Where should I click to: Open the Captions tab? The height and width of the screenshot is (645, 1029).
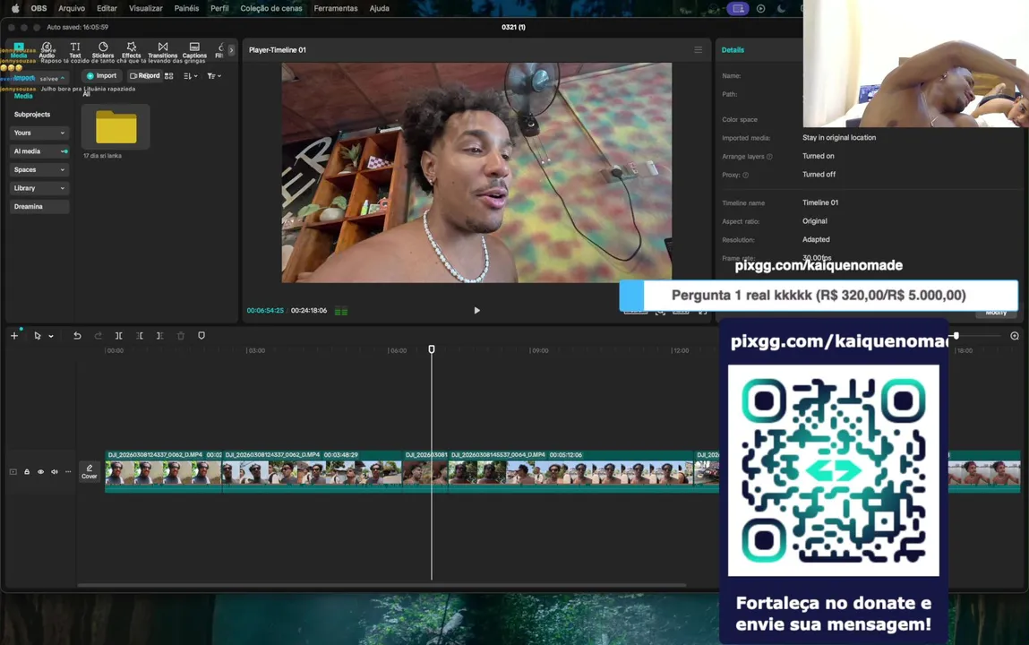194,50
